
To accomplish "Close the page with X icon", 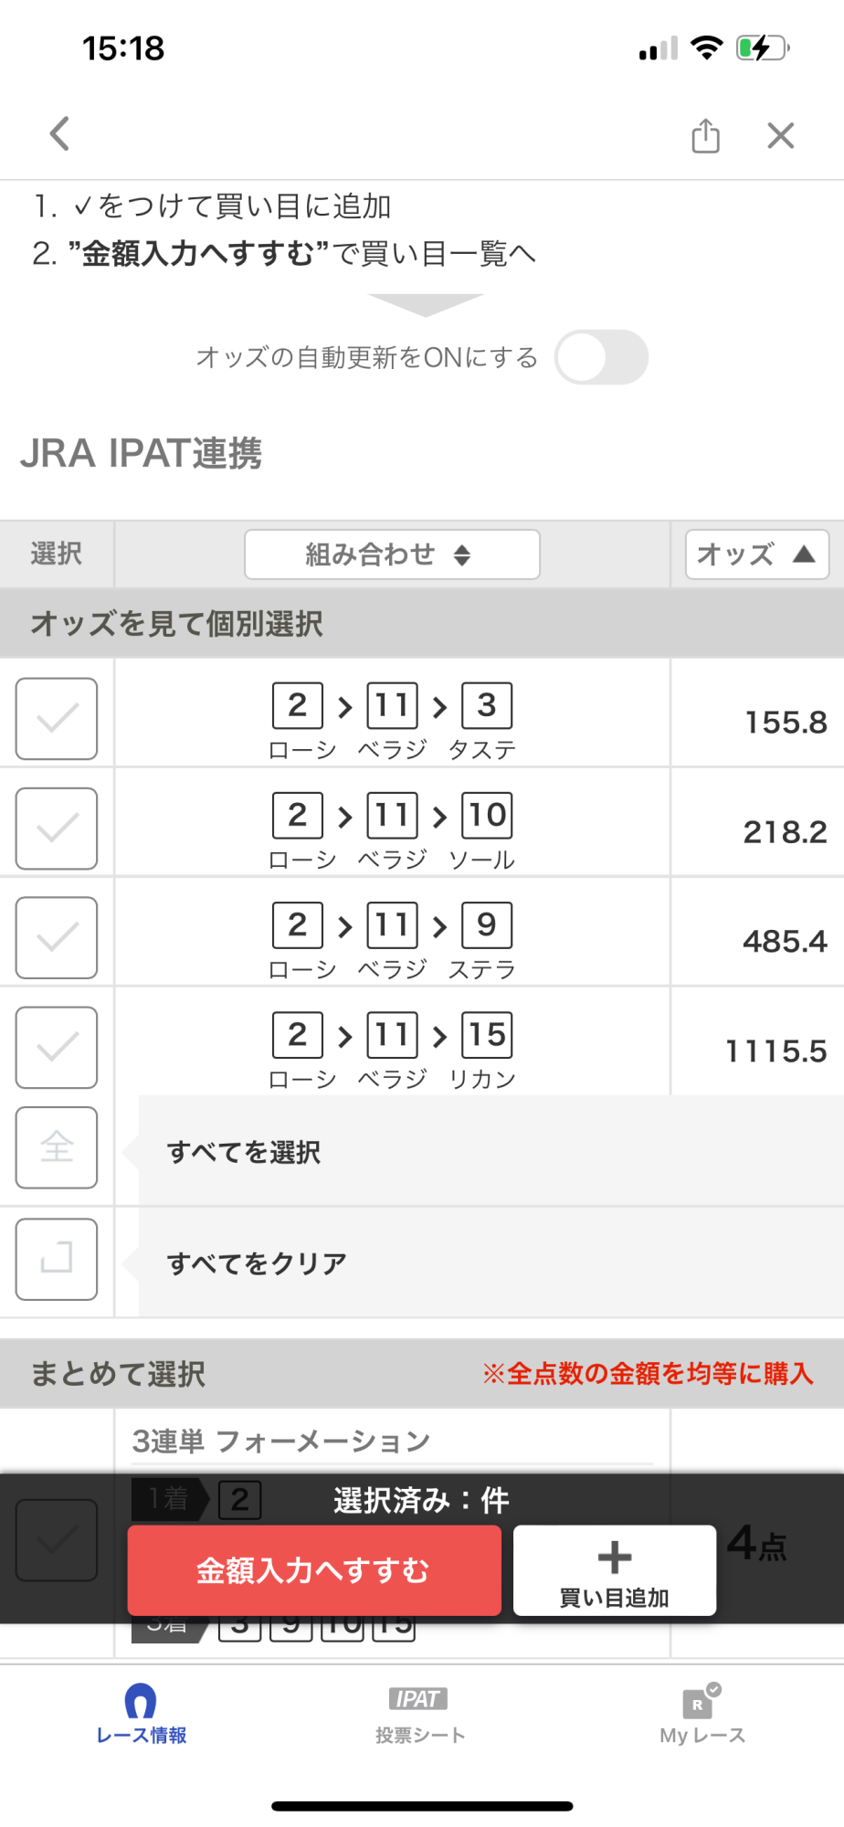I will tap(780, 136).
